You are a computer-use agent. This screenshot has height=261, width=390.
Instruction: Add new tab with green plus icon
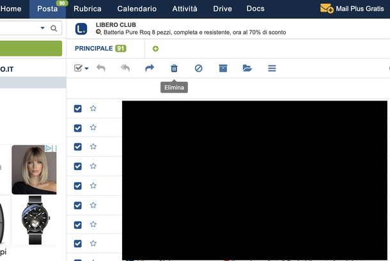pyautogui.click(x=155, y=49)
